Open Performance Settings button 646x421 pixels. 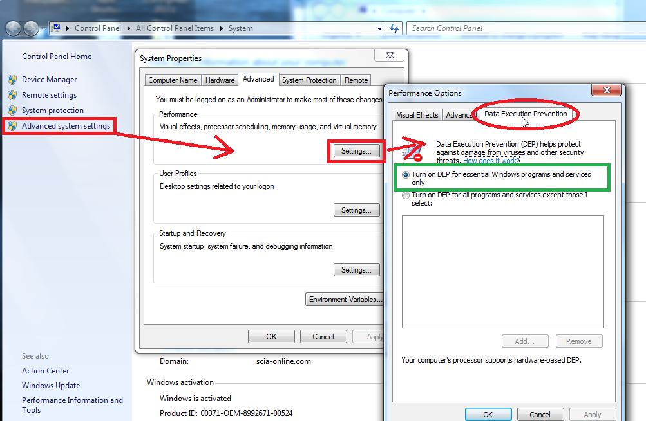(x=356, y=151)
